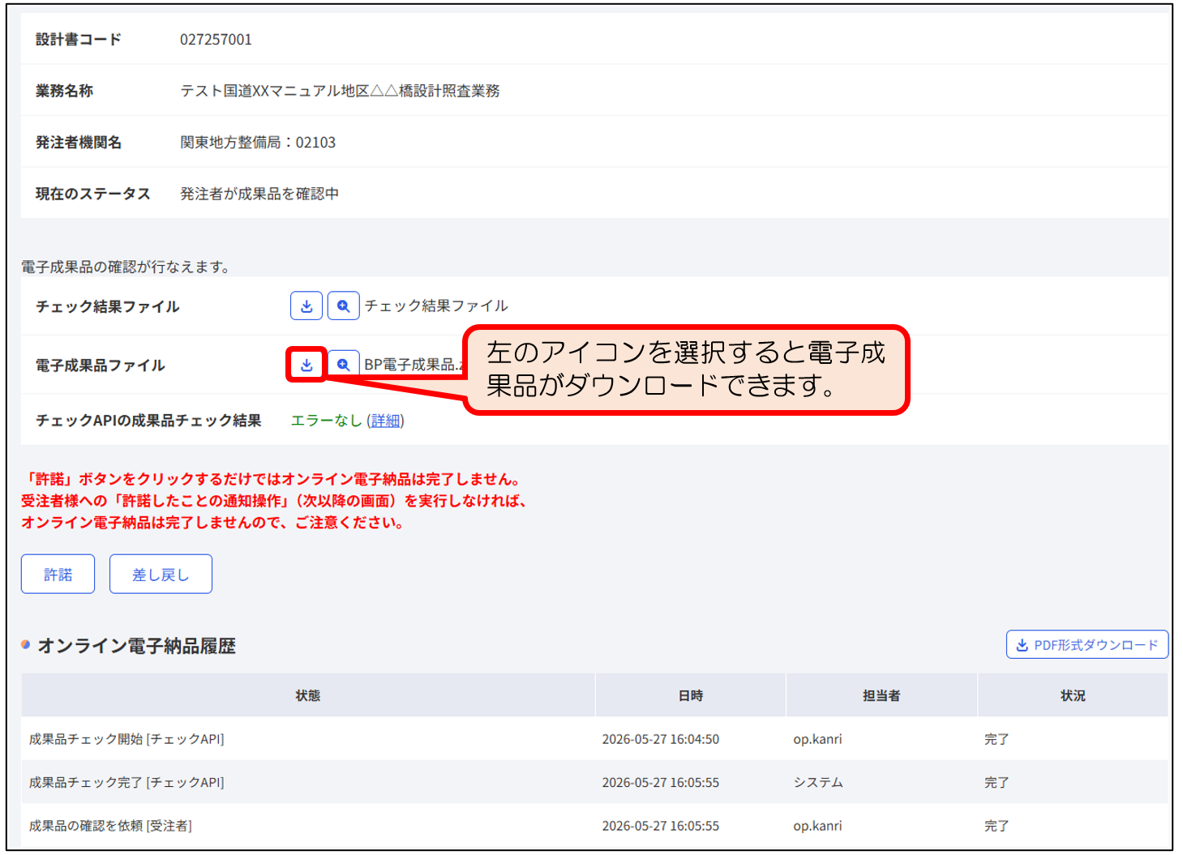Click the status 発注者が成果品を確認中

[259, 194]
